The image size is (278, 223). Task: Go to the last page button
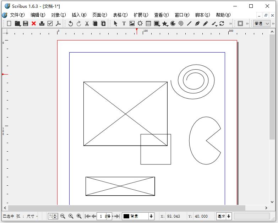(117, 216)
